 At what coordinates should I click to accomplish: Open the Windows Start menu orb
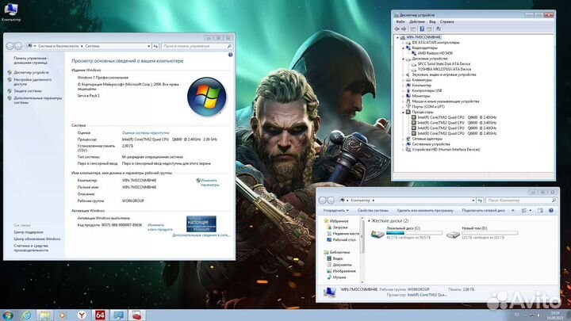[x=8, y=315]
